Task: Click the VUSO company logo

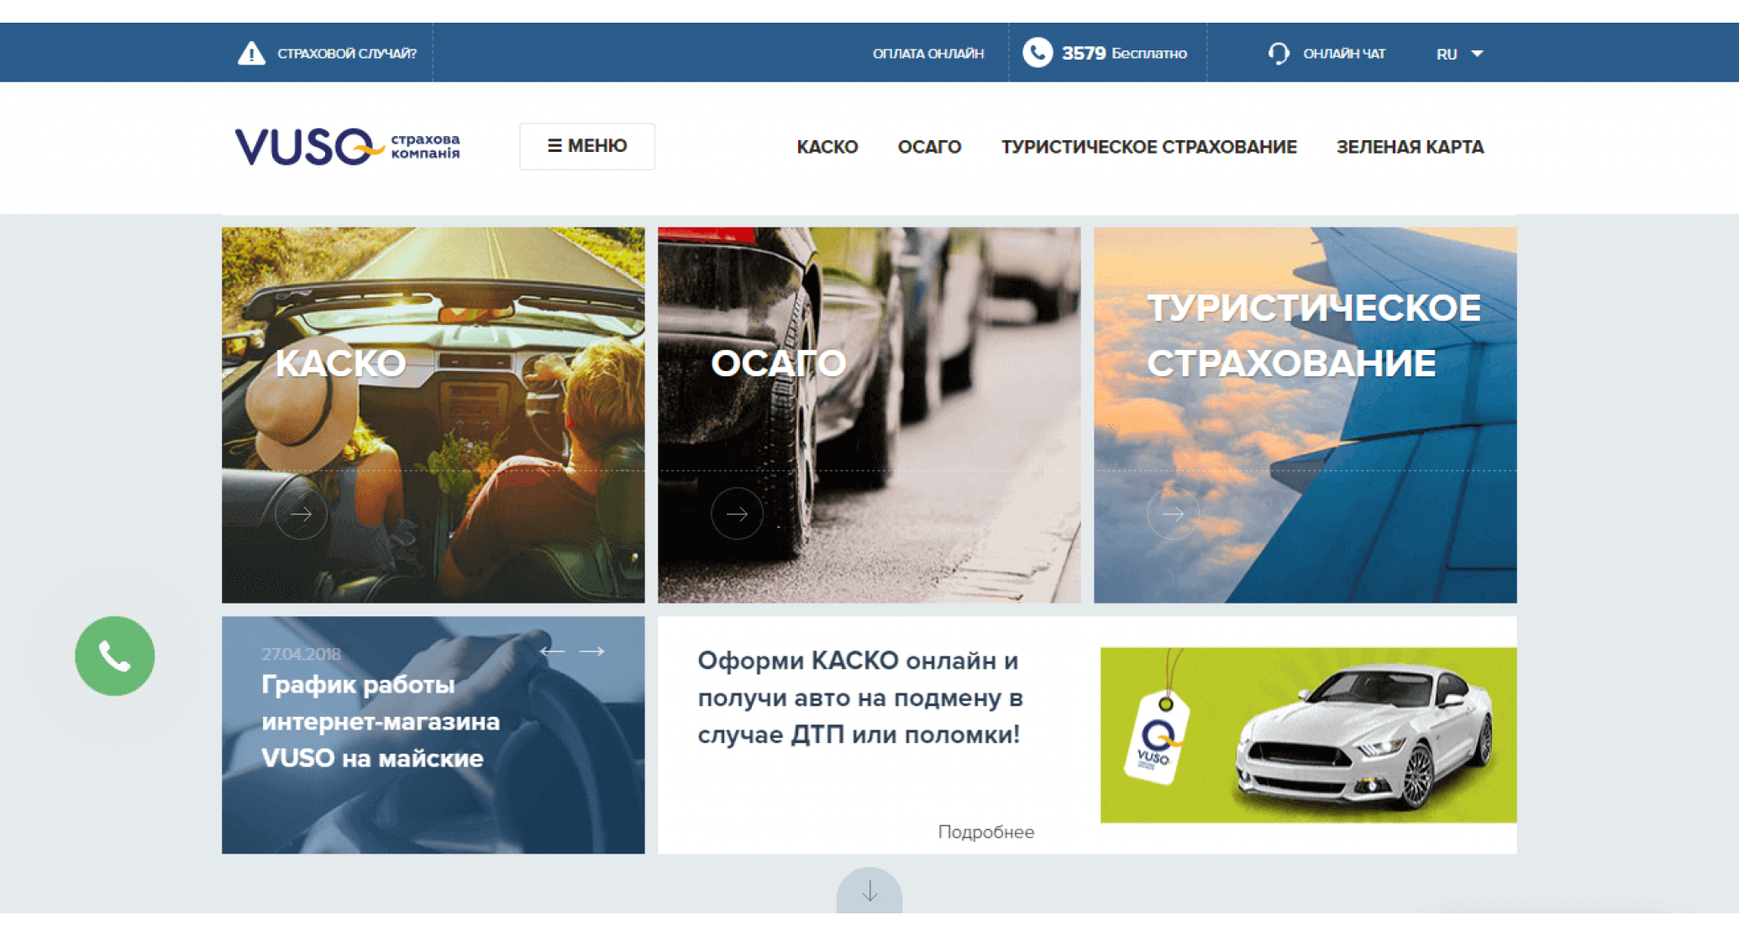Action: tap(347, 147)
